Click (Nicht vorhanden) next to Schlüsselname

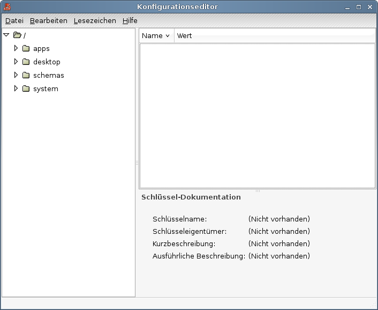[x=279, y=219]
